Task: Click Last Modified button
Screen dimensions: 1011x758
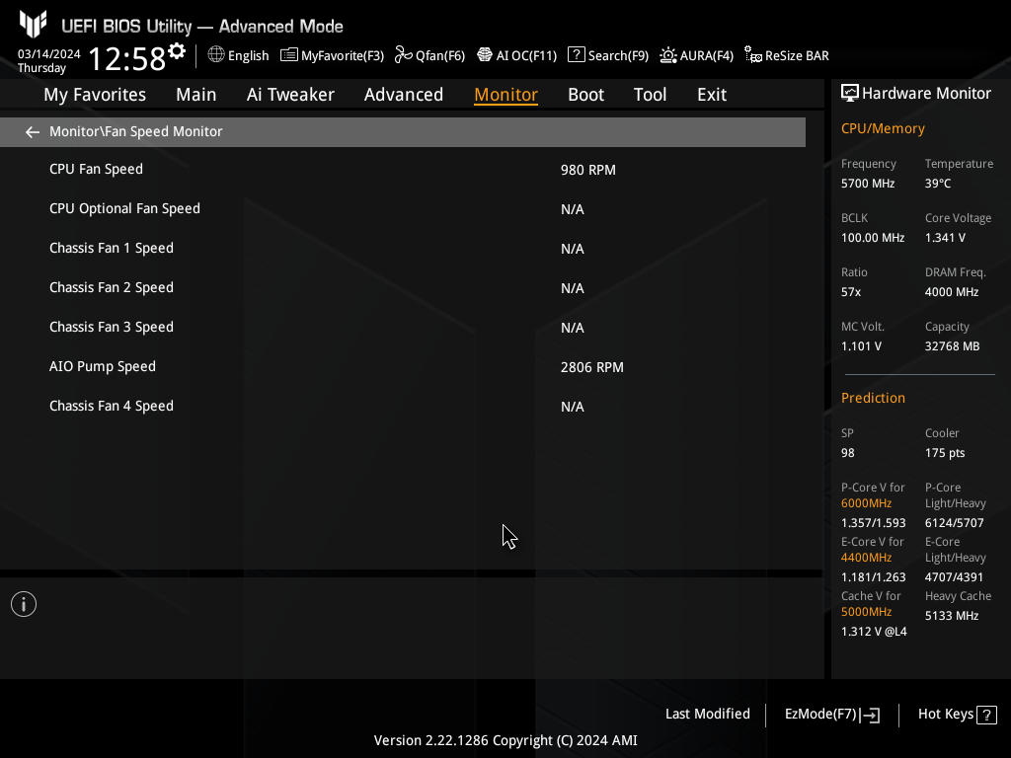Action: [707, 715]
